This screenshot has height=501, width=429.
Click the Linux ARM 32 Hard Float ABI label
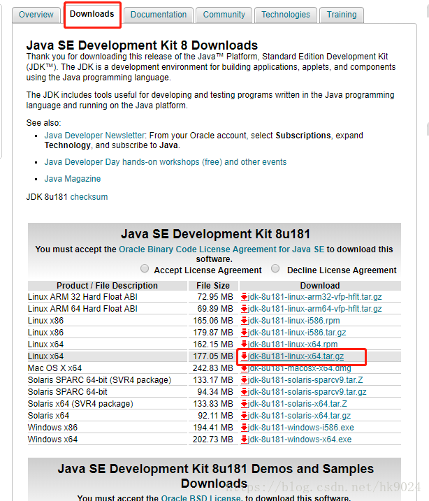click(x=82, y=297)
